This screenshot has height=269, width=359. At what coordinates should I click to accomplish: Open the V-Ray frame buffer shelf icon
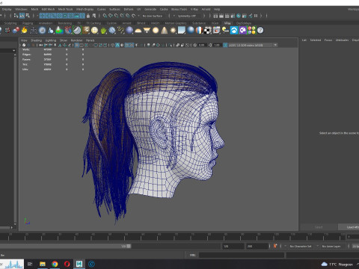[x=216, y=31]
